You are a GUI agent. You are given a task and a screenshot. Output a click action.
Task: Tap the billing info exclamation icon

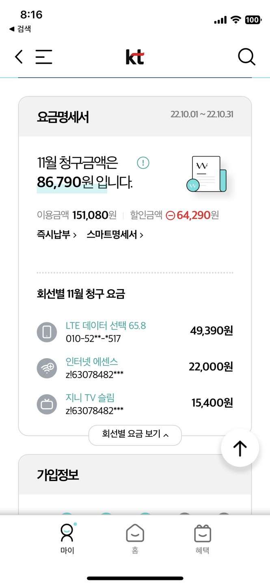143,163
